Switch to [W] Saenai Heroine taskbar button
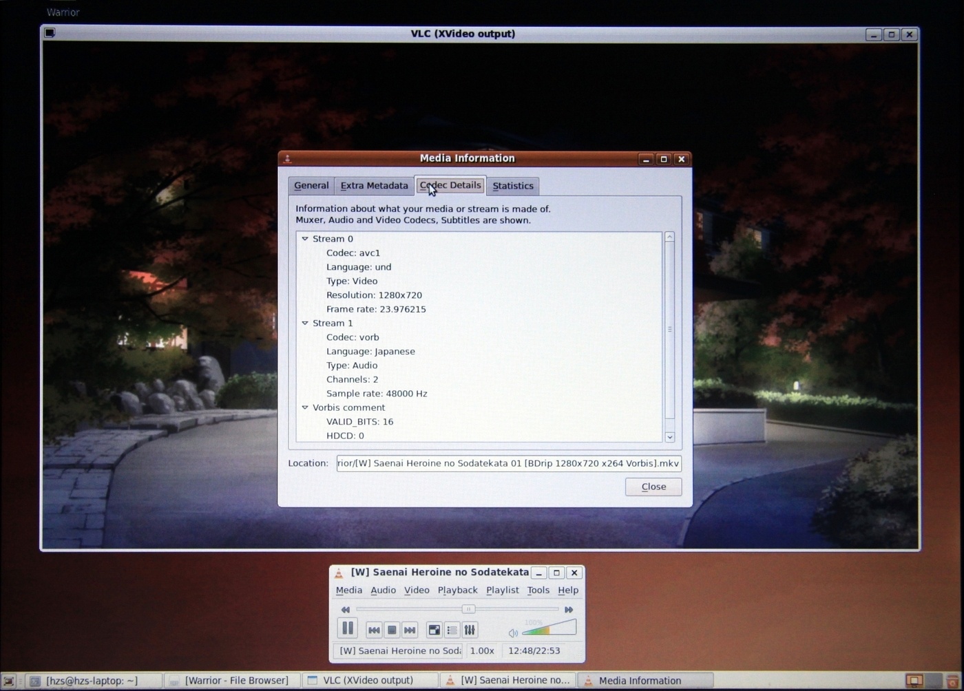This screenshot has height=691, width=964. (509, 681)
